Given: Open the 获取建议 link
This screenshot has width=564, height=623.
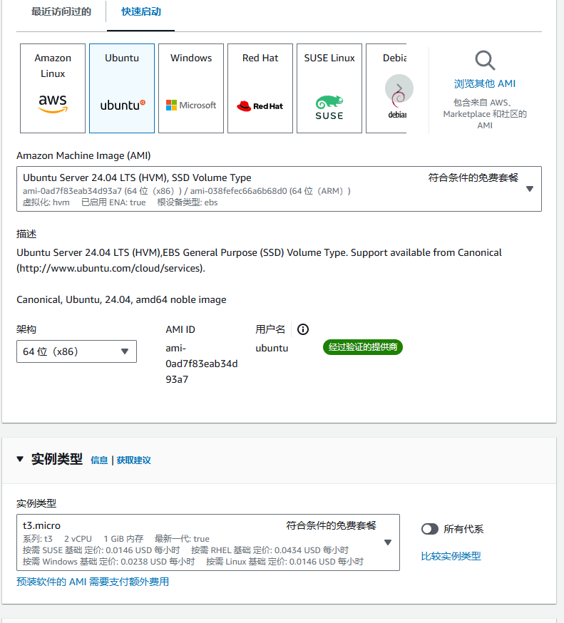Looking at the screenshot, I should pos(133,460).
